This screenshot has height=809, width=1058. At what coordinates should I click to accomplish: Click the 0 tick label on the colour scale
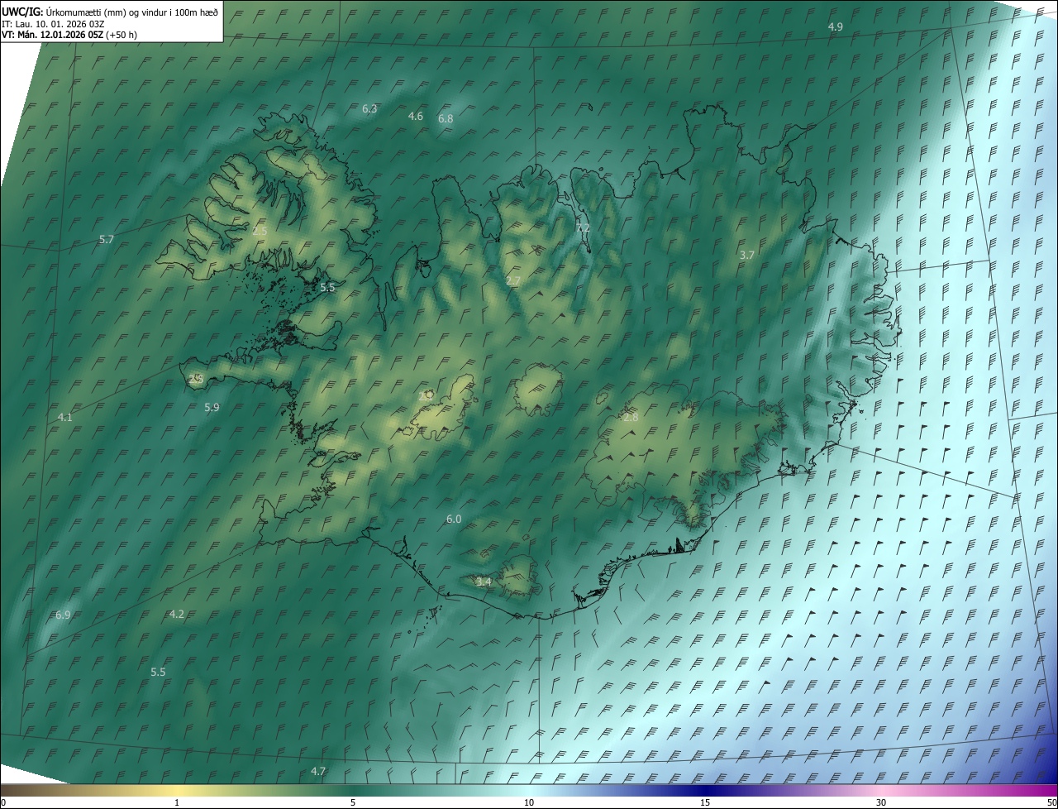click(x=3, y=803)
